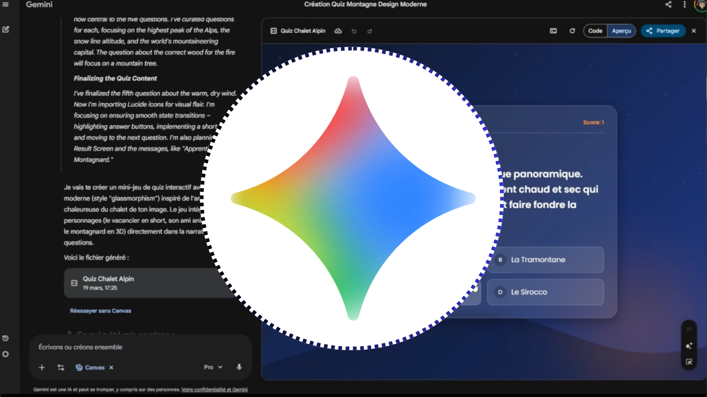The width and height of the screenshot is (707, 397).
Task: Switch to the Code view
Action: point(595,31)
